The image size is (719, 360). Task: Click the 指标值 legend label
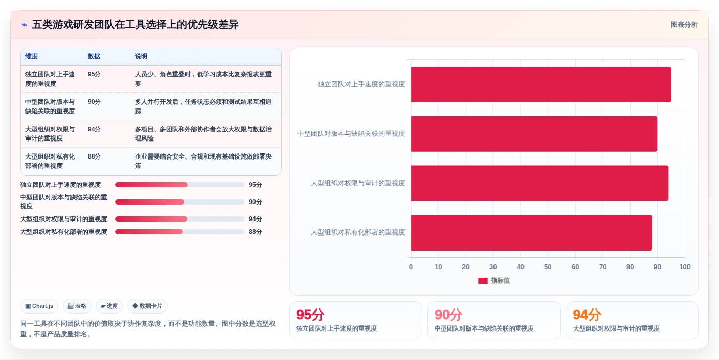point(500,281)
